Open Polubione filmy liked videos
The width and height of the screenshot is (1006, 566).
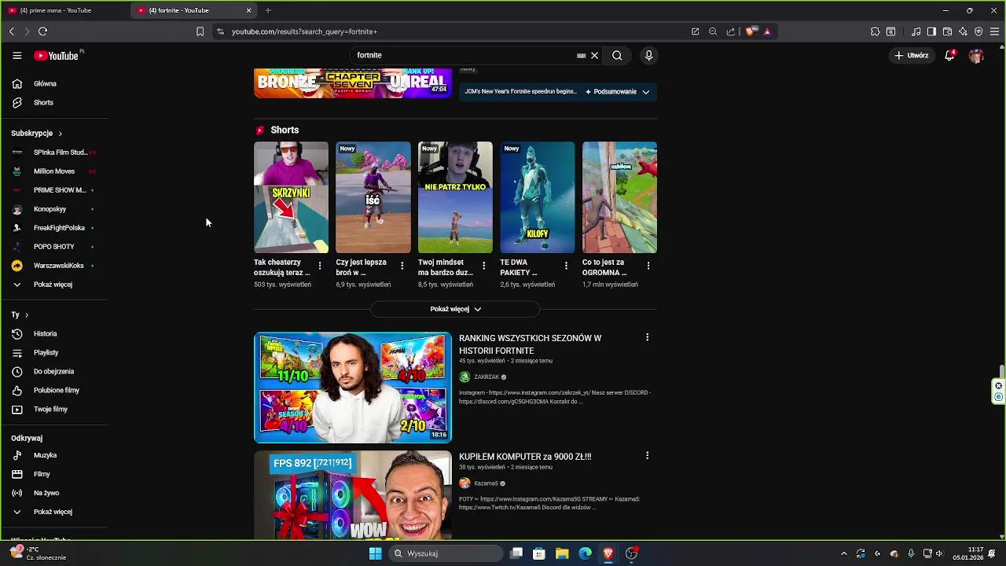click(x=55, y=390)
